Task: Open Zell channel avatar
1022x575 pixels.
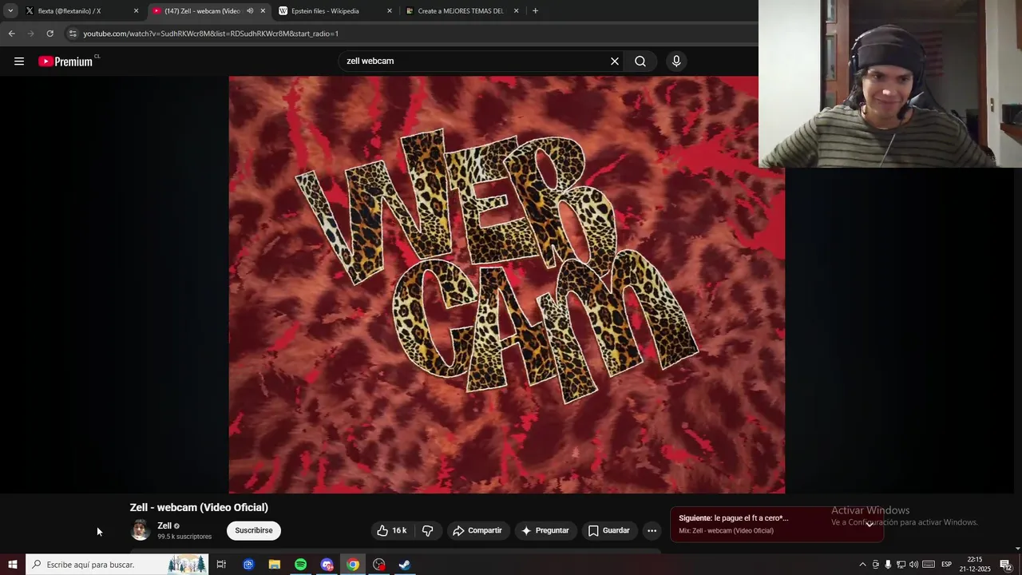Action: (141, 530)
